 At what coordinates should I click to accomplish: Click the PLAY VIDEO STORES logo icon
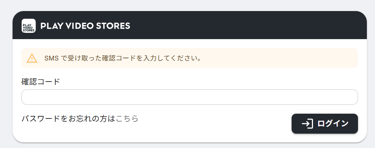tap(29, 26)
